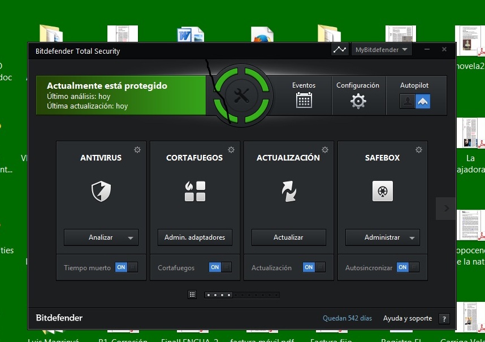Select the Firefox file desktop icon
The width and height of the screenshot is (485, 342).
tap(262, 34)
